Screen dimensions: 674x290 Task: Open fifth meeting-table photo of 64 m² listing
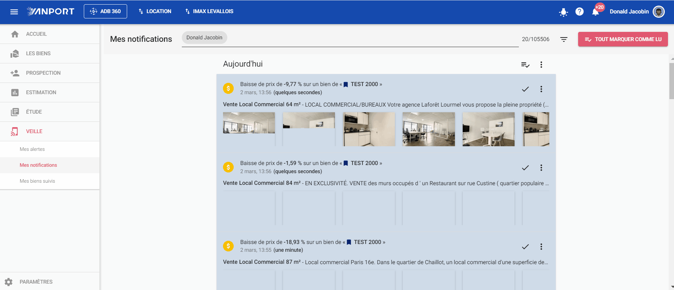(489, 129)
